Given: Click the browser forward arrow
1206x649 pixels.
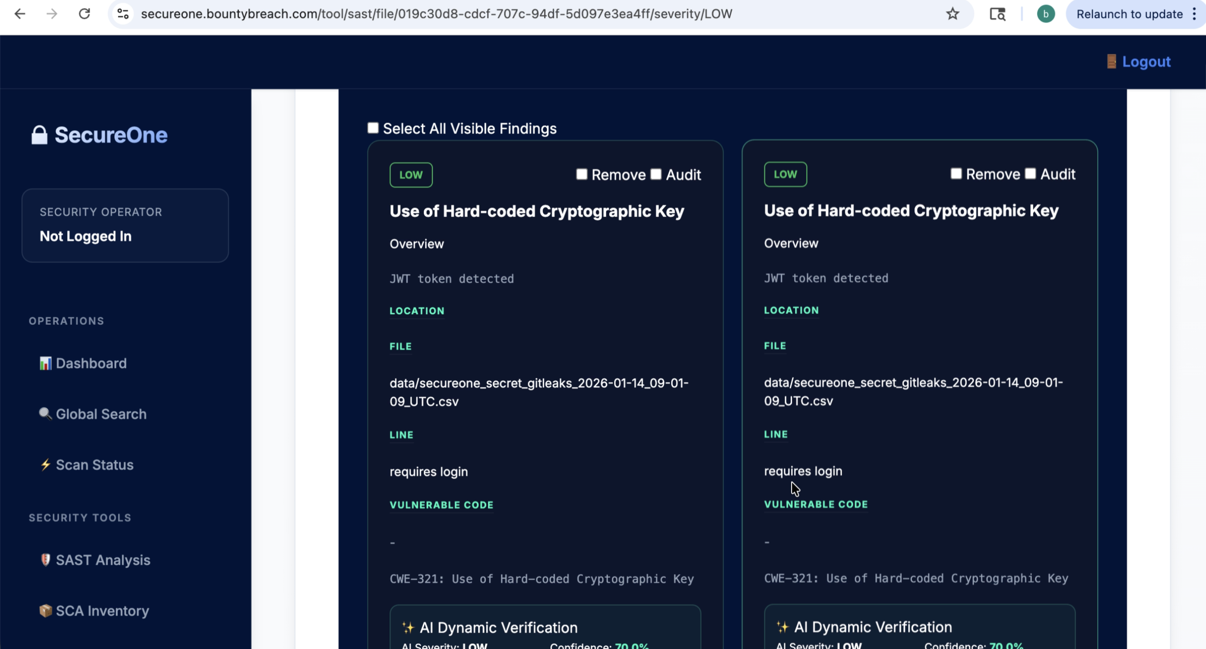Looking at the screenshot, I should 52,14.
